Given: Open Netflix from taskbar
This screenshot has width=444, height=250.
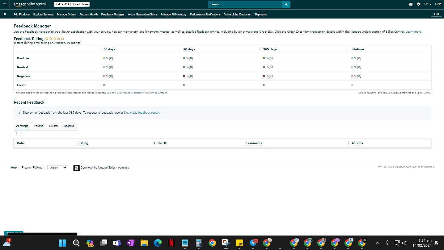Looking at the screenshot, I should point(171,243).
